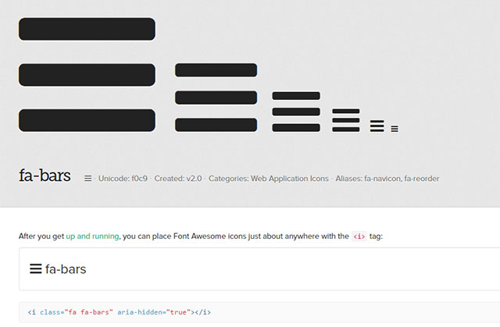Click the closing </i> tag in the code snippet
The image size is (500, 327).
[x=202, y=312]
